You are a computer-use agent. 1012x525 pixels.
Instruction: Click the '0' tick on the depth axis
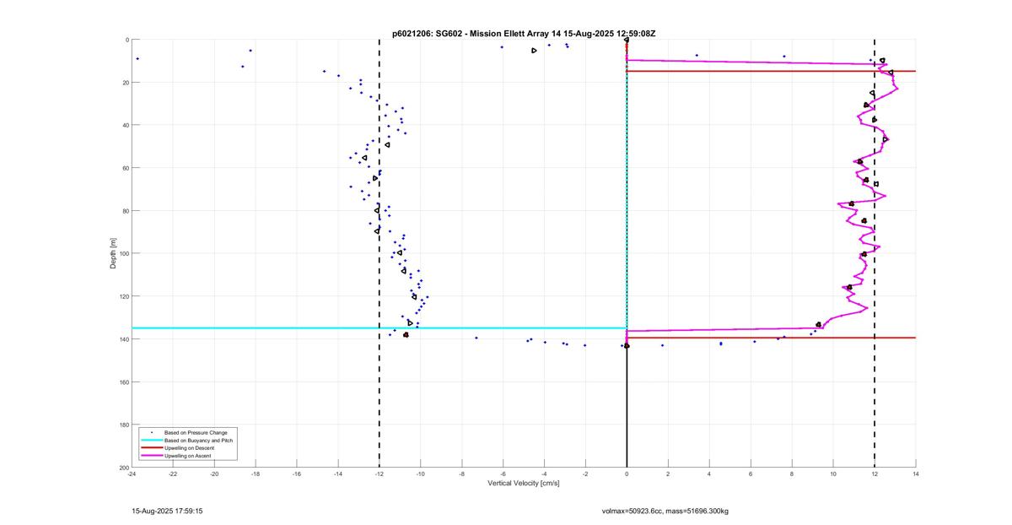pyautogui.click(x=126, y=40)
